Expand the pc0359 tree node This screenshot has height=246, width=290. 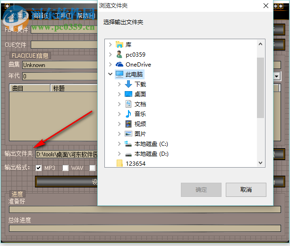tap(110, 54)
